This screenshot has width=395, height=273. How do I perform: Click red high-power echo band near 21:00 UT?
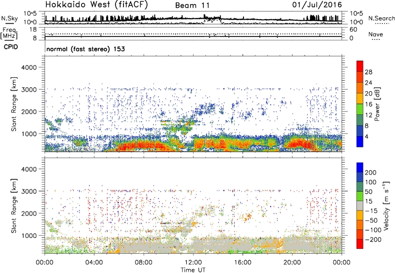300,144
